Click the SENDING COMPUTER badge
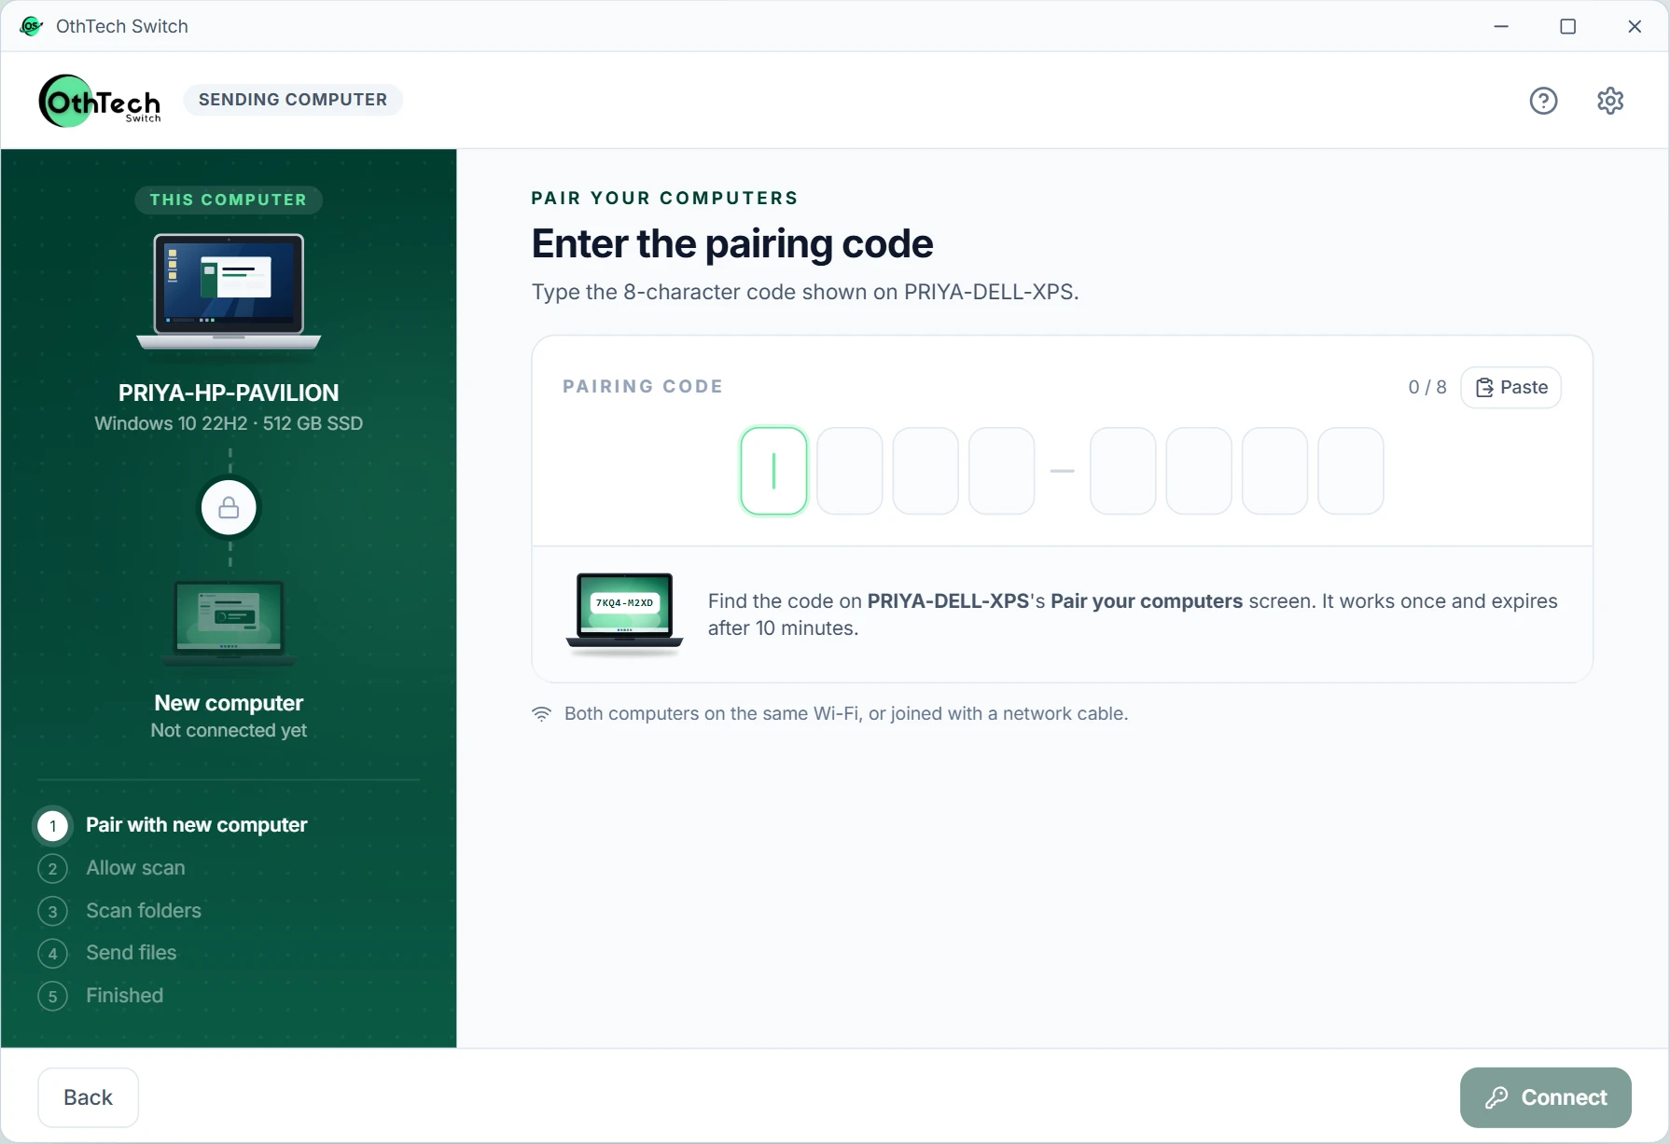This screenshot has width=1670, height=1144. pyautogui.click(x=293, y=100)
